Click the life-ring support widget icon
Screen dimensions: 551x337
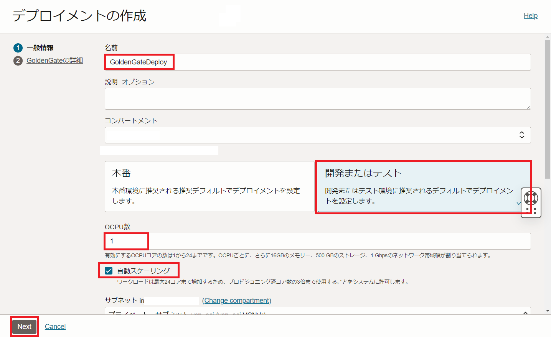530,198
